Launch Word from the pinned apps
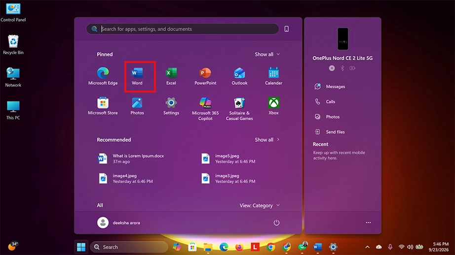 coord(137,76)
